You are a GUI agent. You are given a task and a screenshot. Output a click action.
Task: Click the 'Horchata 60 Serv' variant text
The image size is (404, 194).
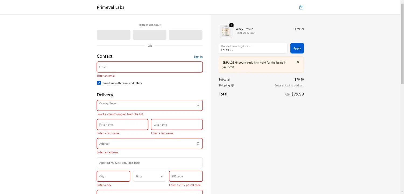click(x=245, y=33)
